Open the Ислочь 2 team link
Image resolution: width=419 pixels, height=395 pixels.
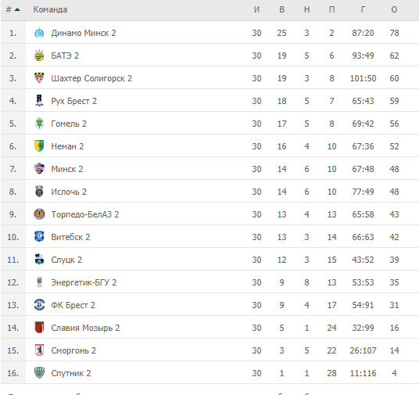click(x=69, y=192)
